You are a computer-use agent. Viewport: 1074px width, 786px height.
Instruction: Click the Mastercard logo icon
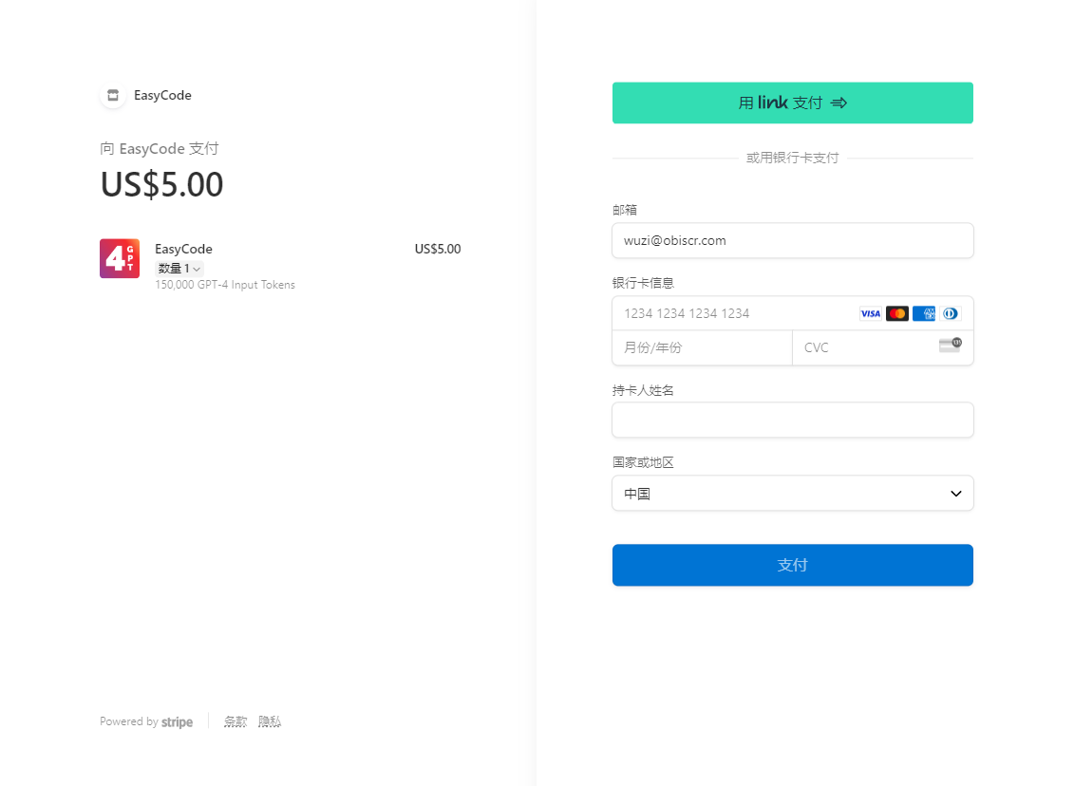click(x=896, y=313)
